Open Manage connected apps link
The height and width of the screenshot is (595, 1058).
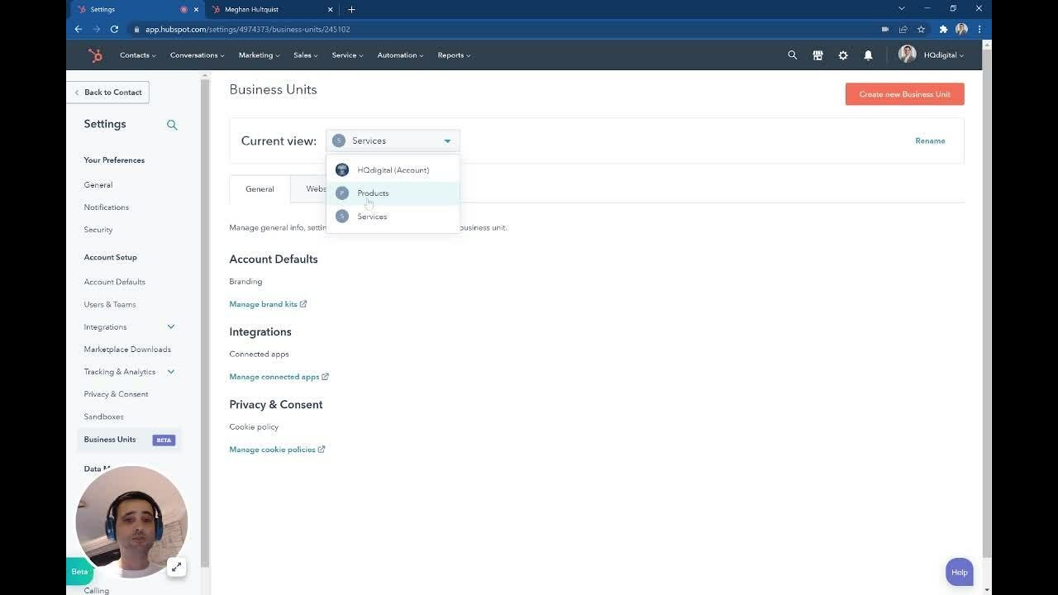point(274,377)
